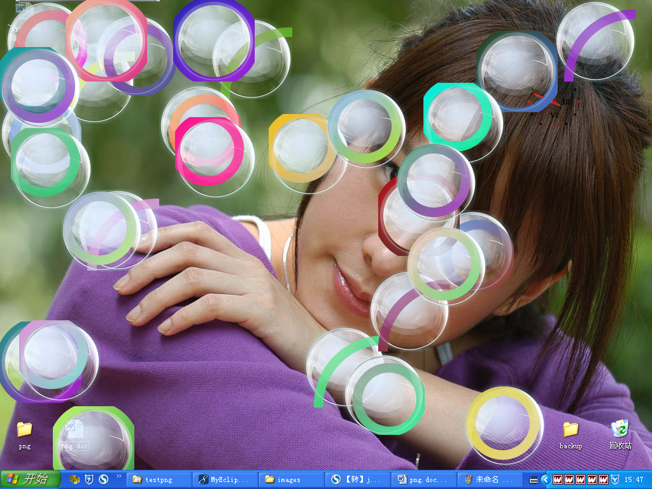Switch to the MyEclipse taskbar button
This screenshot has width=652, height=489.
225,479
